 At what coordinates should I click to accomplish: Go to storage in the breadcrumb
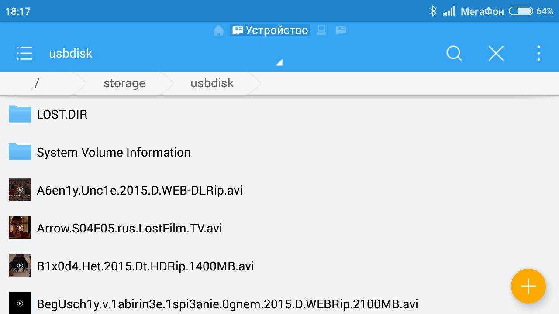click(124, 83)
